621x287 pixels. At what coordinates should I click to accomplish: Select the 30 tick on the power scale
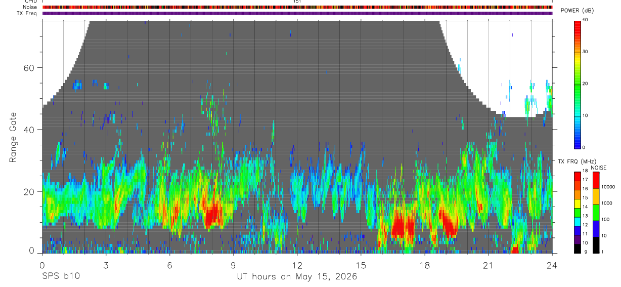[586, 52]
